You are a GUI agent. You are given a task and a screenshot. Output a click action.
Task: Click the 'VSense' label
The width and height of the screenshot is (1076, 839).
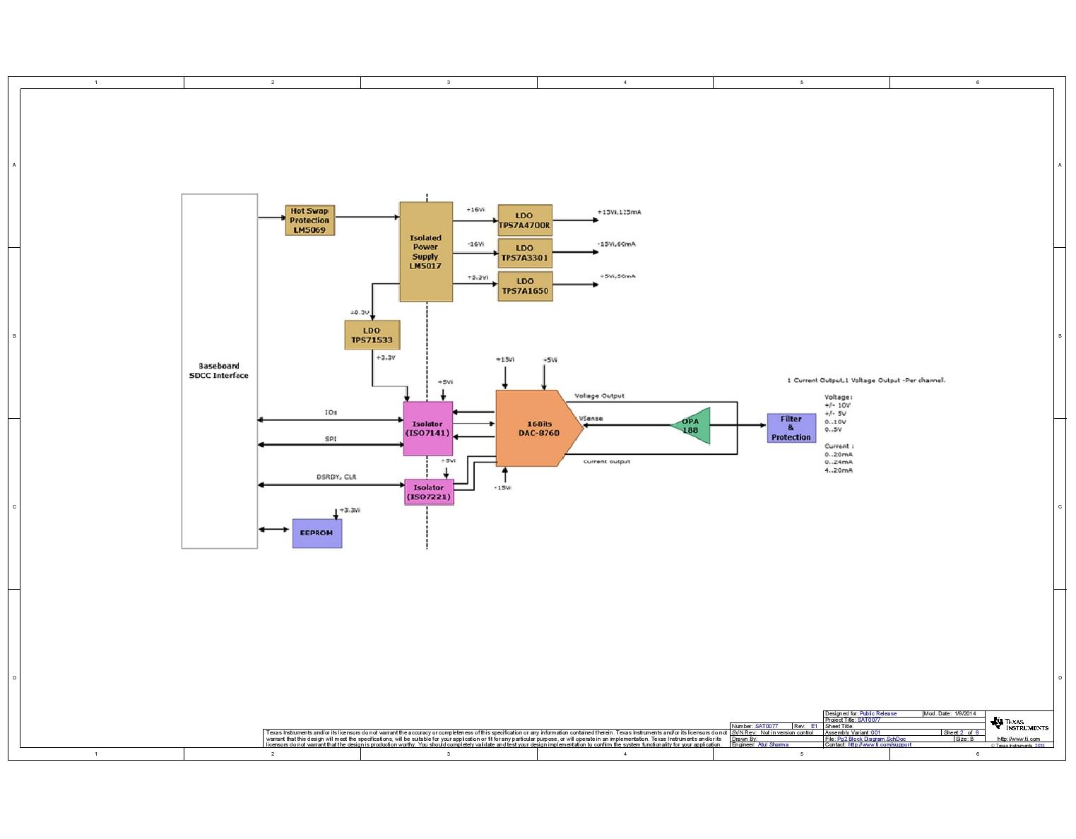click(x=591, y=418)
